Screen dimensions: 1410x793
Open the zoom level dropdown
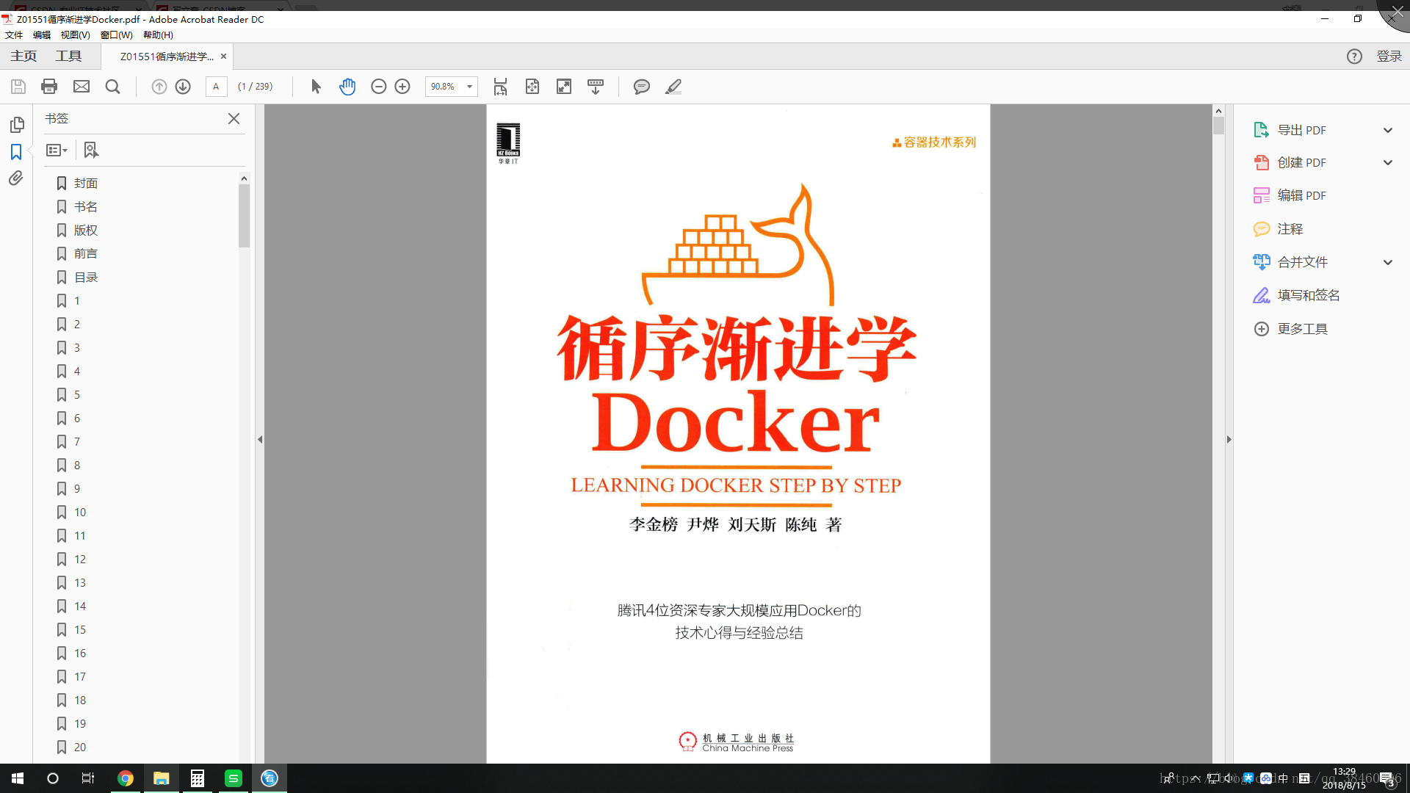[469, 87]
